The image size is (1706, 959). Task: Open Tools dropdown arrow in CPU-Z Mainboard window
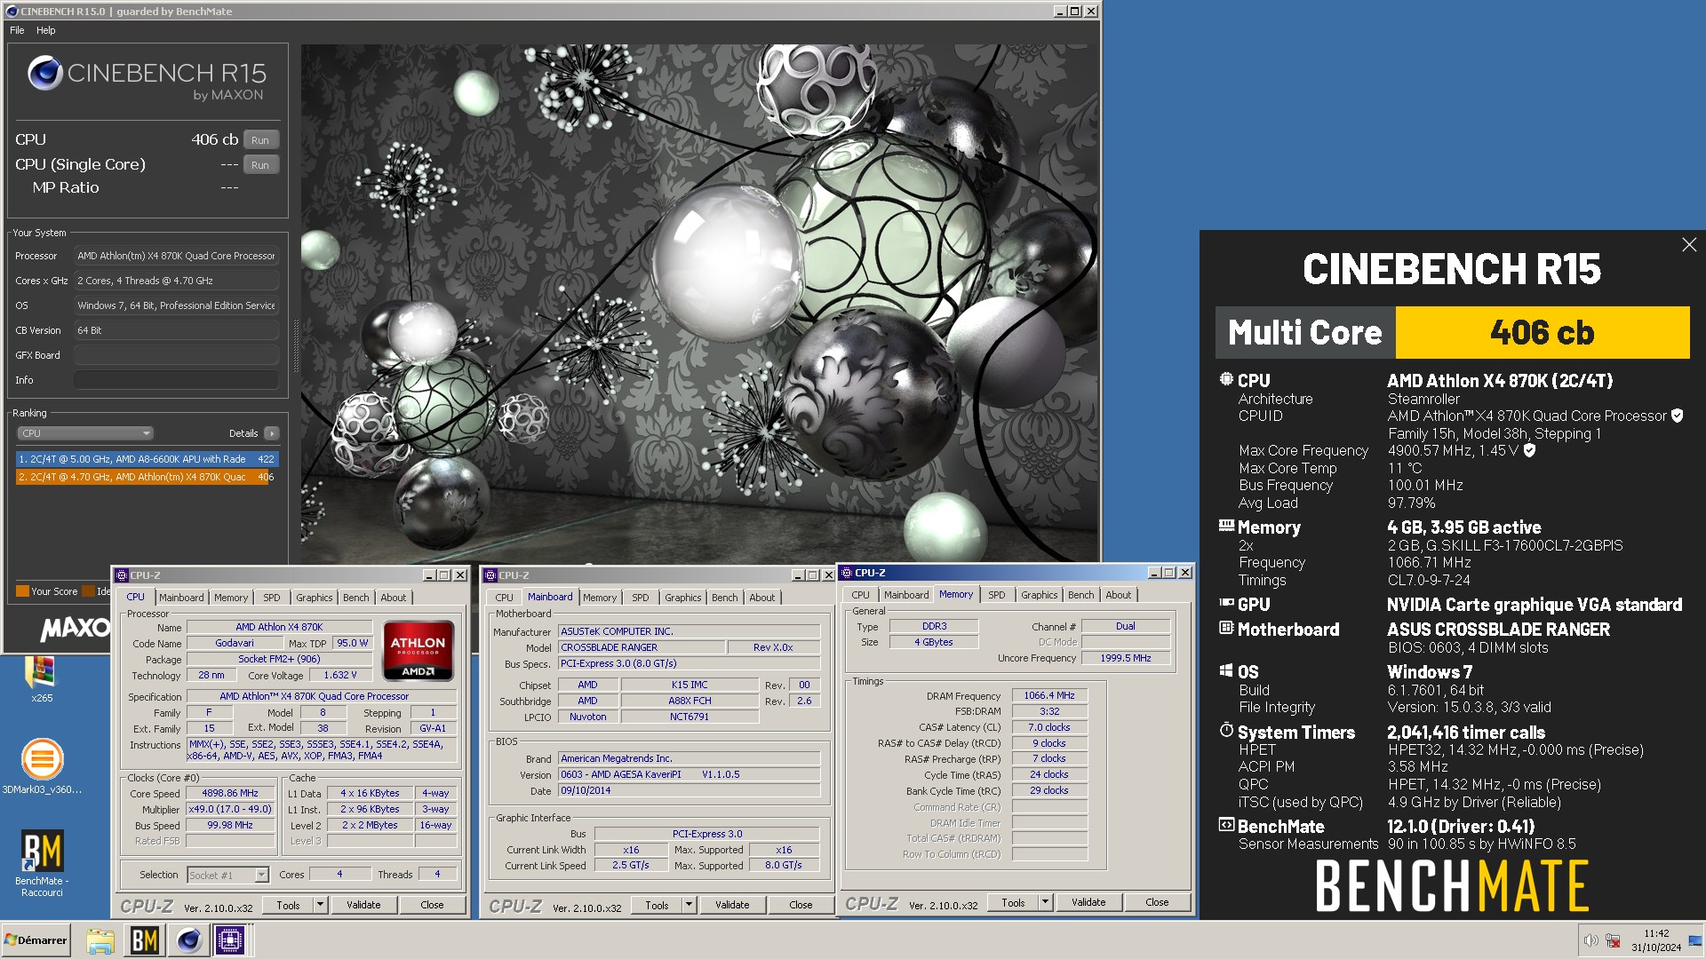[689, 905]
